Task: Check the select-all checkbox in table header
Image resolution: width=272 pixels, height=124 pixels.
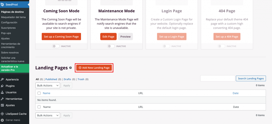Action: 39,93
